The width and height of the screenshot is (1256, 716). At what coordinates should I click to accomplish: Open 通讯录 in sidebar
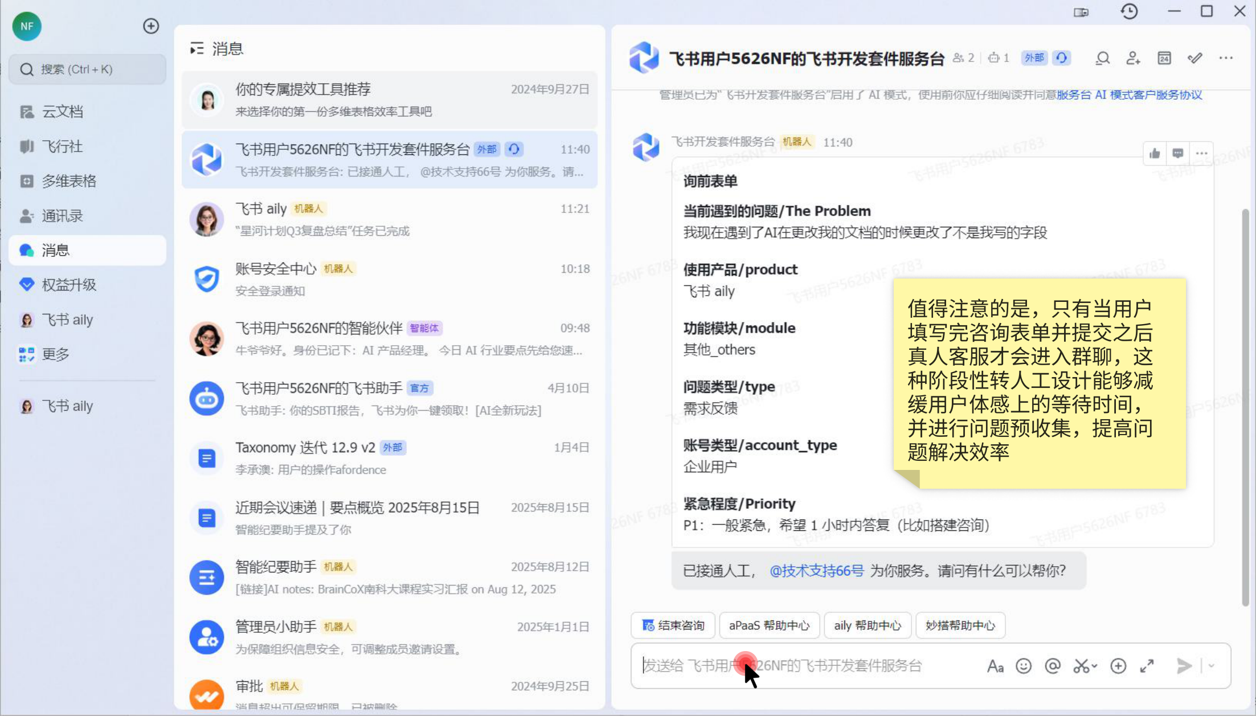(x=88, y=216)
